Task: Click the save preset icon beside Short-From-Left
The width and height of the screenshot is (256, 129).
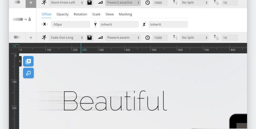Action: (89, 2)
